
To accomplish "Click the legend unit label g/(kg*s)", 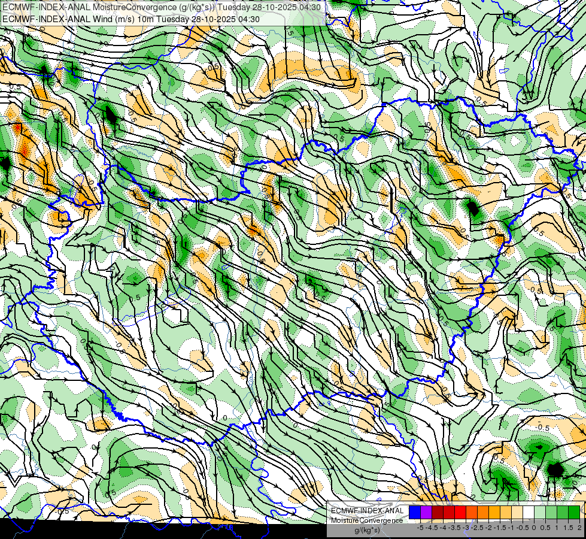I will 367,530.
